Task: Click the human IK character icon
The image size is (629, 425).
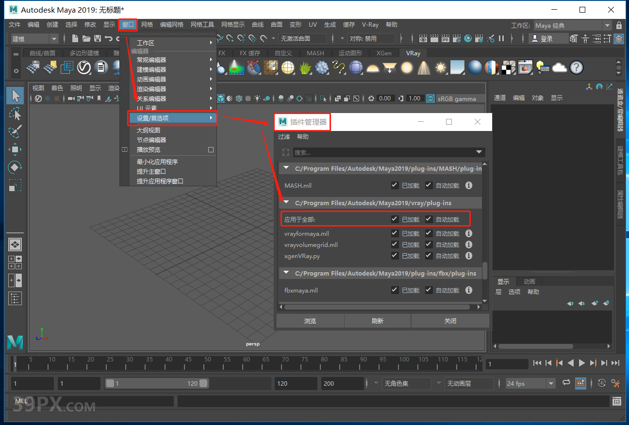Action: click(585, 38)
